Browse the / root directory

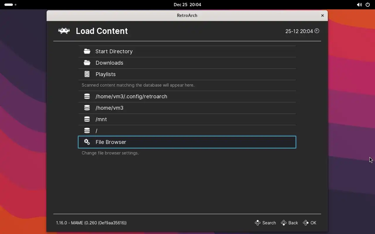187,131
